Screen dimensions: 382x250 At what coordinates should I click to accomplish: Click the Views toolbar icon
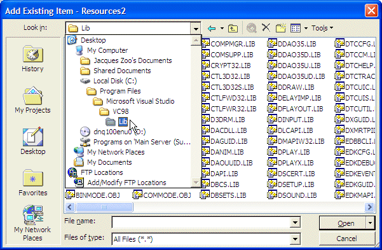296,28
